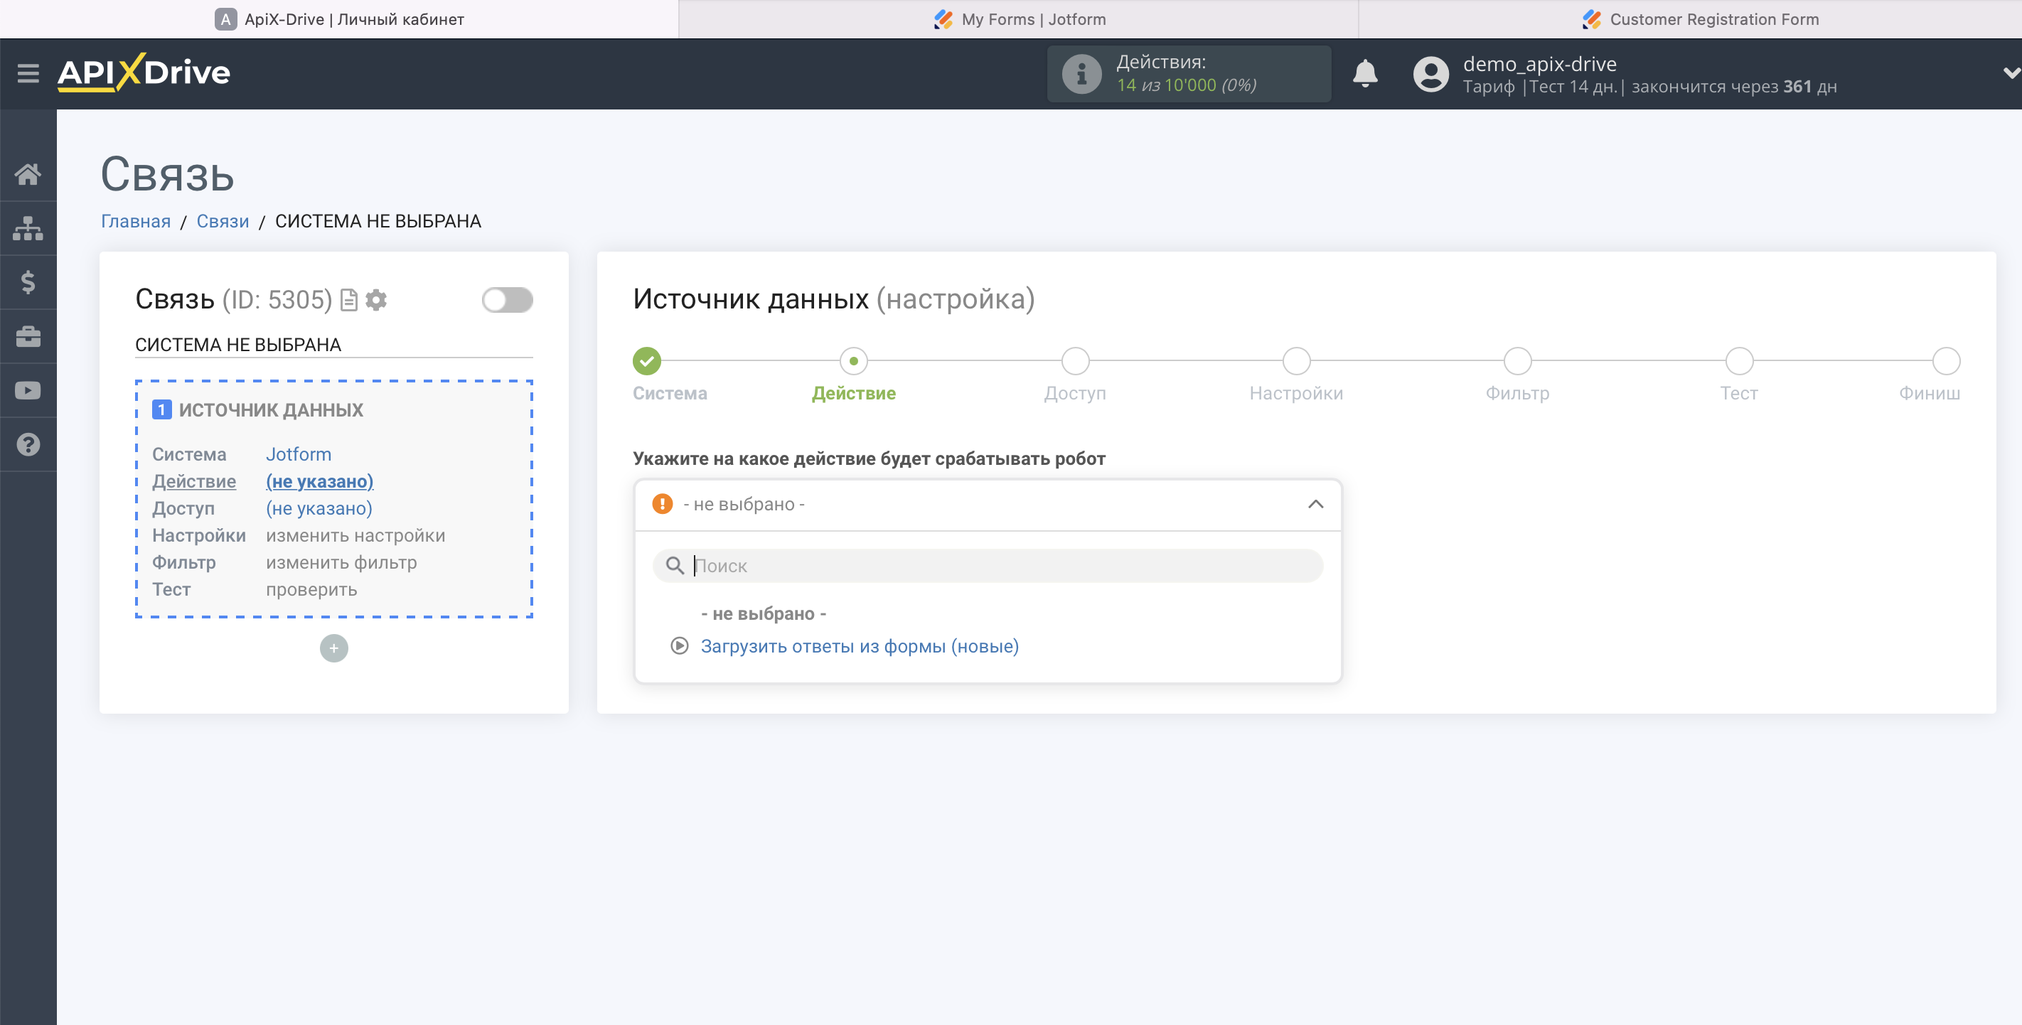Switch to My Forms Jotform tab
This screenshot has height=1025, width=2022.
point(1019,18)
